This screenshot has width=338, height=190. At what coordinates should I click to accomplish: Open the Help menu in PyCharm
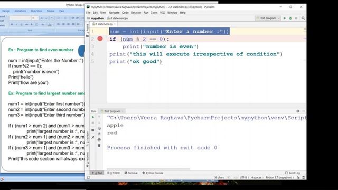183,13
